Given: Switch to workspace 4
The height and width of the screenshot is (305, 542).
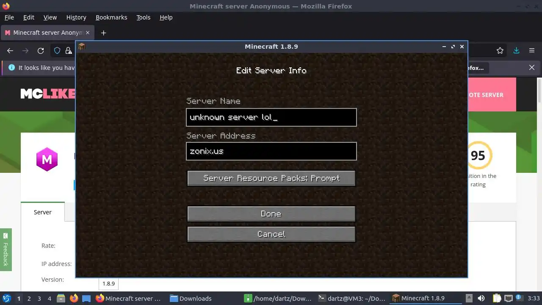Looking at the screenshot, I should pos(49,299).
